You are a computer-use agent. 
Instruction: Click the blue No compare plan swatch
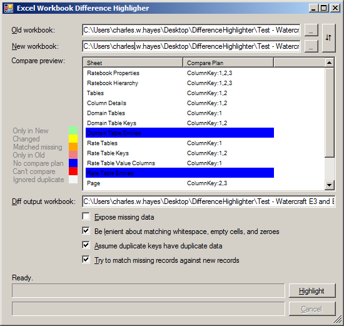point(73,163)
